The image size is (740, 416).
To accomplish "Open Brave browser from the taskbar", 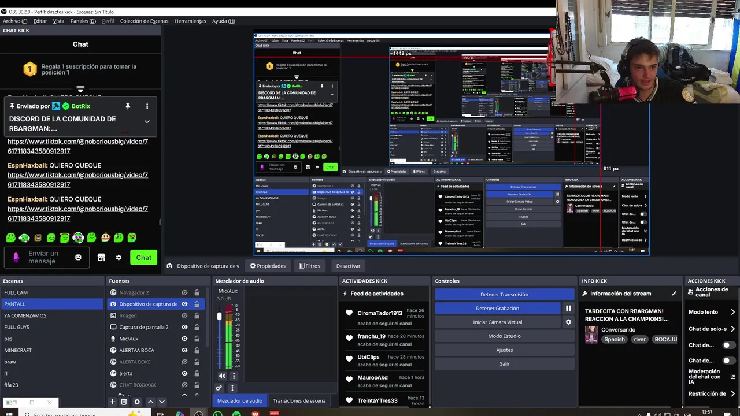I will click(256, 414).
